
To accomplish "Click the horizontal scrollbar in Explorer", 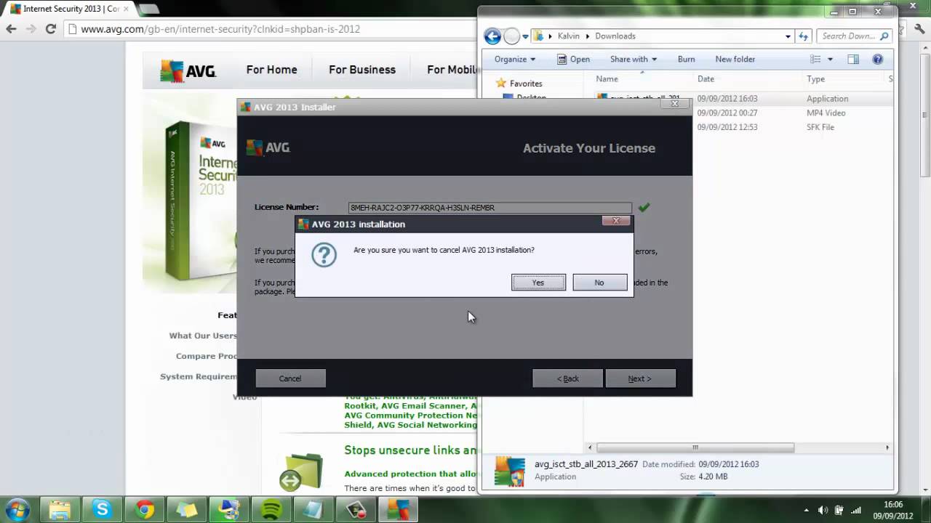I will click(695, 447).
